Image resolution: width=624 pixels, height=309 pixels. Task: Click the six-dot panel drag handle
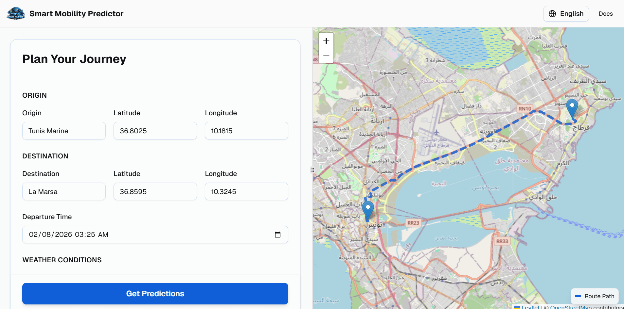[x=312, y=170]
